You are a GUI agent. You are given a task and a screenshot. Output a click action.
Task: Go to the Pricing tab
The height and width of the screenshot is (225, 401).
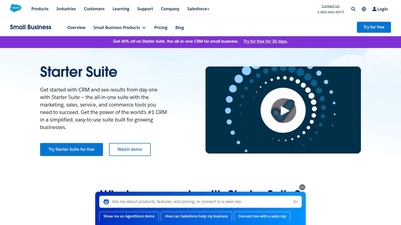coord(161,27)
